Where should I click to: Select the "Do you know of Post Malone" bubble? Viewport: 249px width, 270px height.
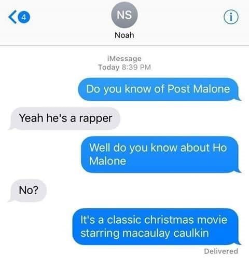(158, 89)
